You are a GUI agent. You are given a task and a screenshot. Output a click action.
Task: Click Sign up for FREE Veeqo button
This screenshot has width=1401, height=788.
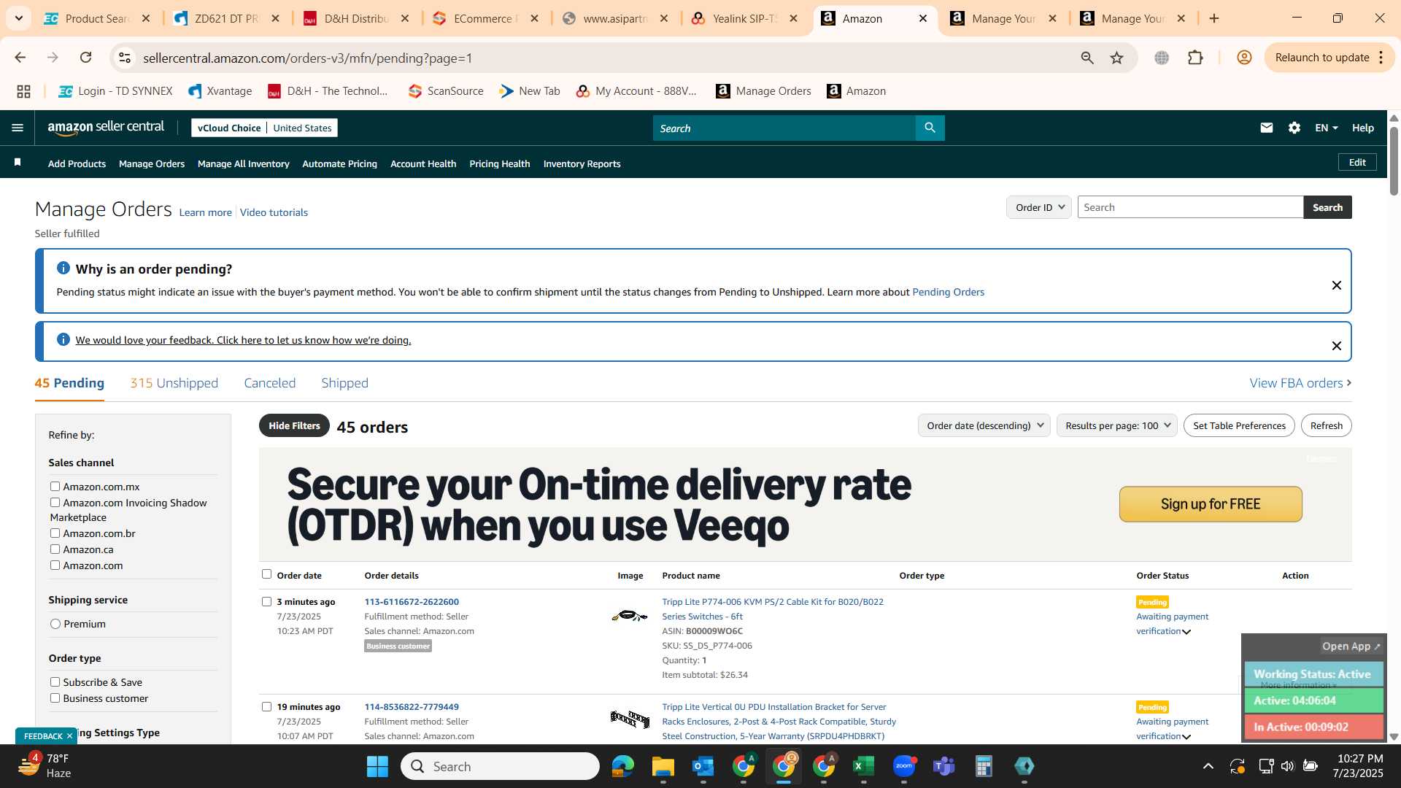point(1211,504)
